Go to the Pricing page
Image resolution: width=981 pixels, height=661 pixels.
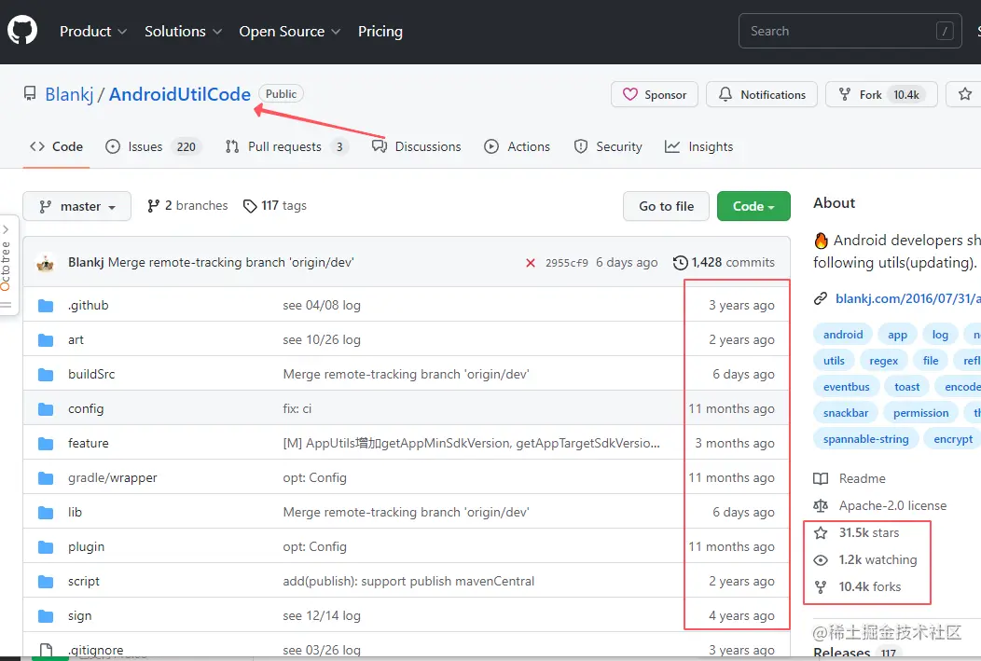pyautogui.click(x=380, y=32)
